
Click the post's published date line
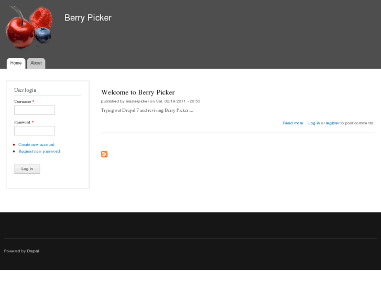pos(150,101)
